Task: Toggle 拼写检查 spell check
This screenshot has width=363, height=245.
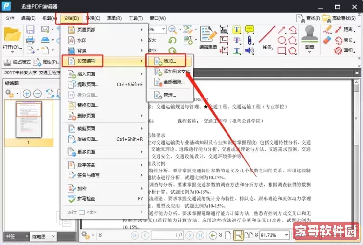Action: tap(105, 199)
